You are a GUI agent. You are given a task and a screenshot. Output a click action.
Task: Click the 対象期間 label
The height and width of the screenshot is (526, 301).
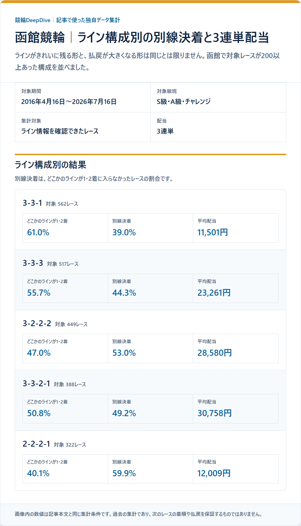31,91
